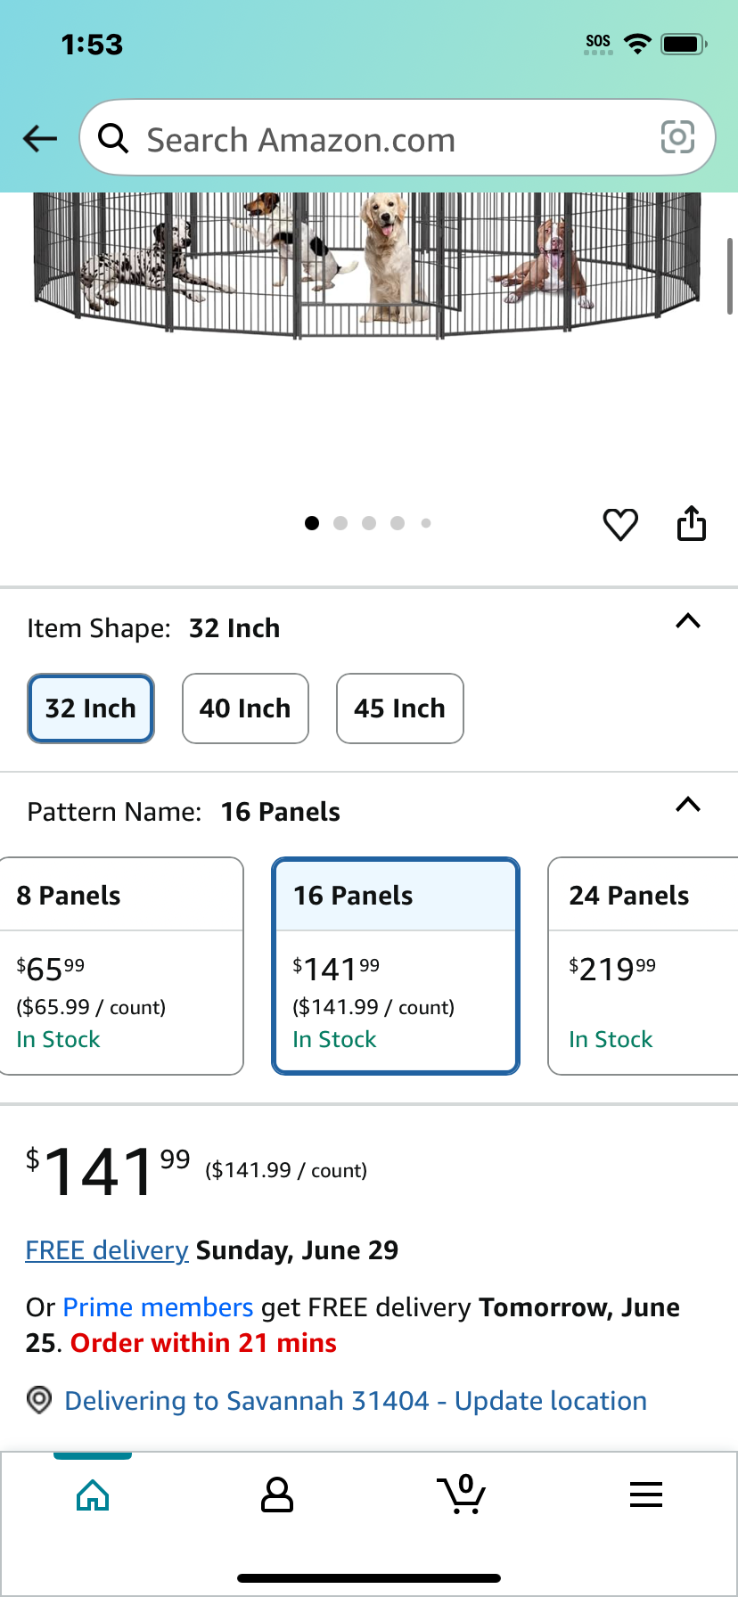Open the FREE delivery link
Viewport: 738px width, 1597px height.
point(107,1250)
